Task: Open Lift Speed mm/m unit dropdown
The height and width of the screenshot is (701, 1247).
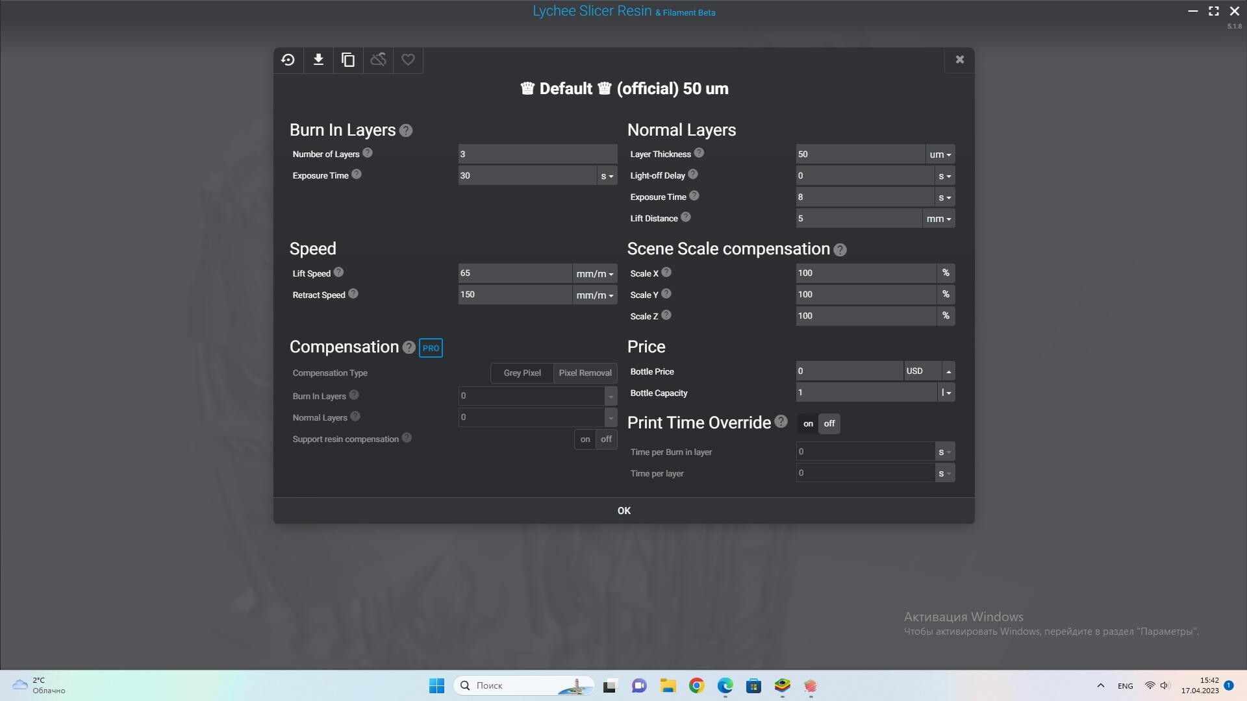Action: pos(594,274)
